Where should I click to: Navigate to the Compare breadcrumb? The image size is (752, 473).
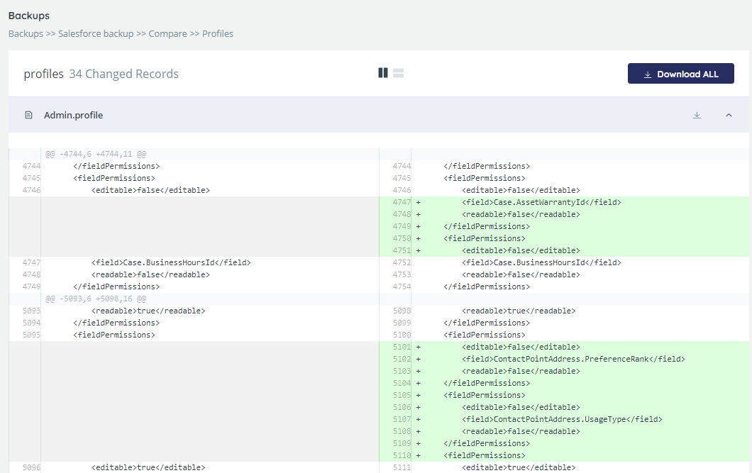(x=168, y=33)
